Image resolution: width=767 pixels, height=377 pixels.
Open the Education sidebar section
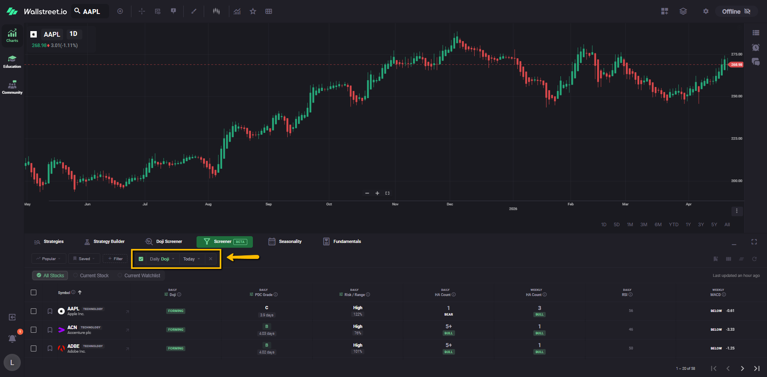pos(12,61)
